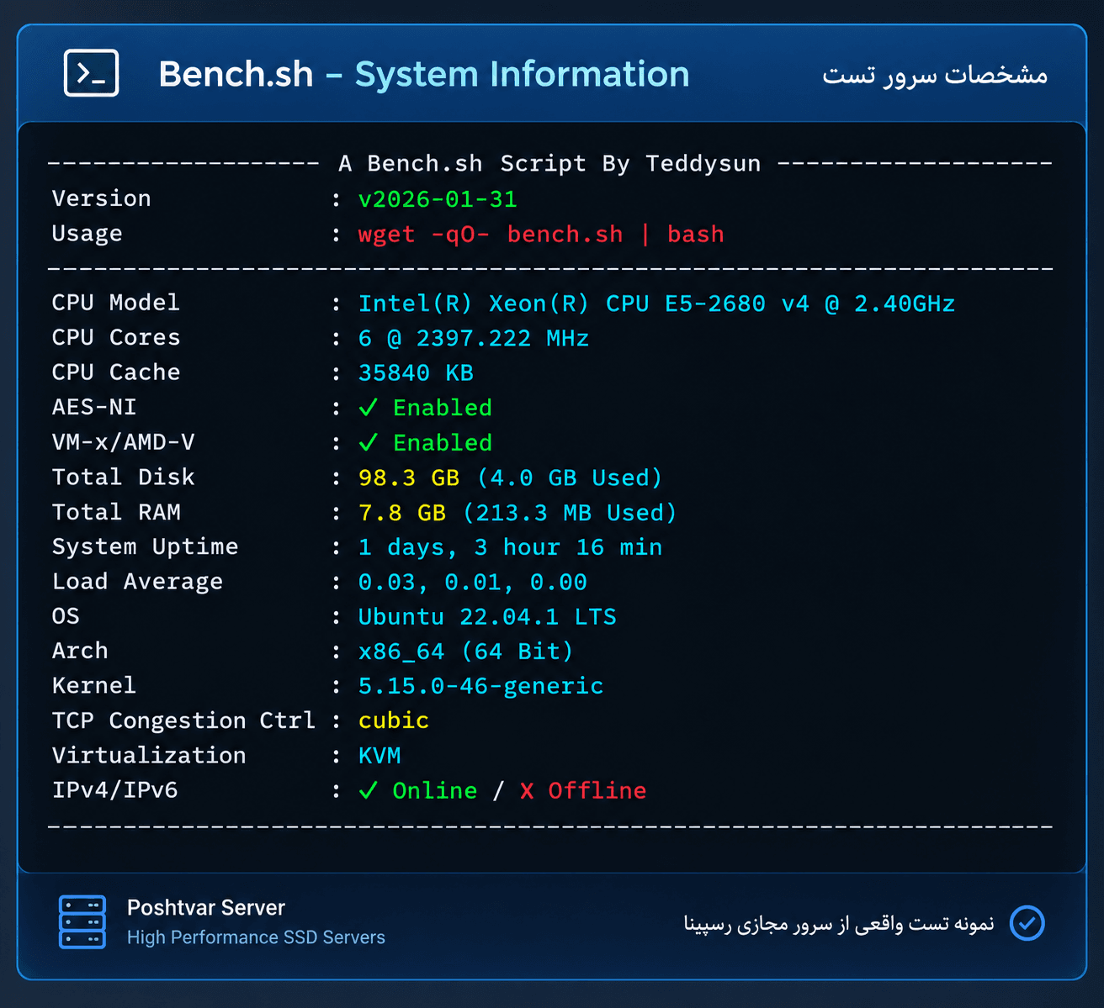The image size is (1104, 1008).
Task: Click kernel value '5.15.0-46-generic'
Action: (x=480, y=686)
